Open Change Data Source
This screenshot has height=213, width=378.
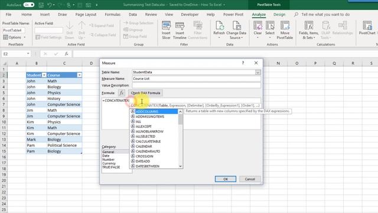pos(236,30)
